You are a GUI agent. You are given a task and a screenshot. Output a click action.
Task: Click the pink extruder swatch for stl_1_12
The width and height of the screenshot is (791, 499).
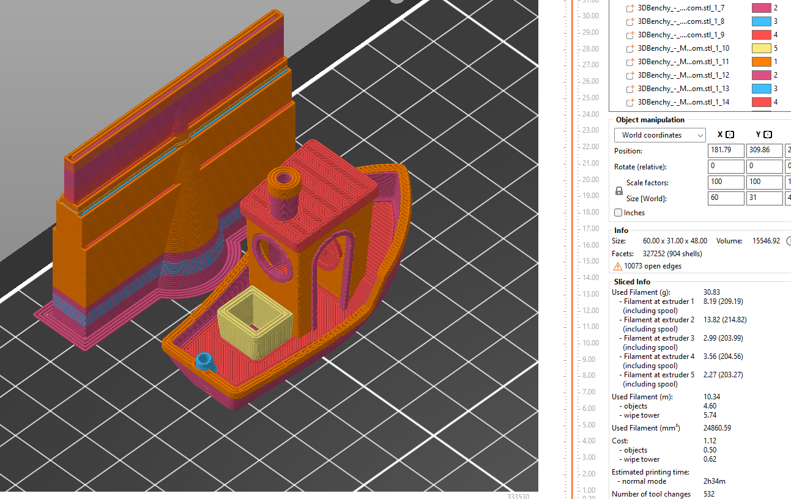coord(762,75)
